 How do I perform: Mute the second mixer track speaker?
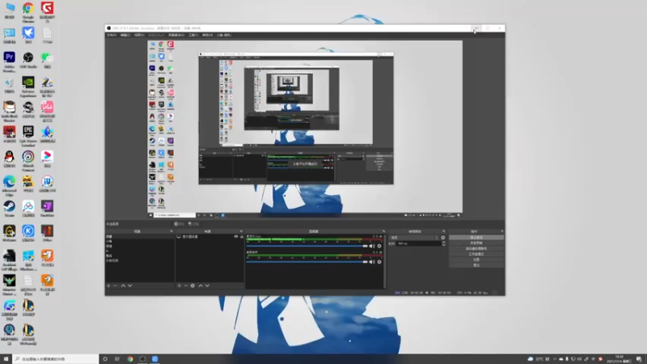coord(372,261)
